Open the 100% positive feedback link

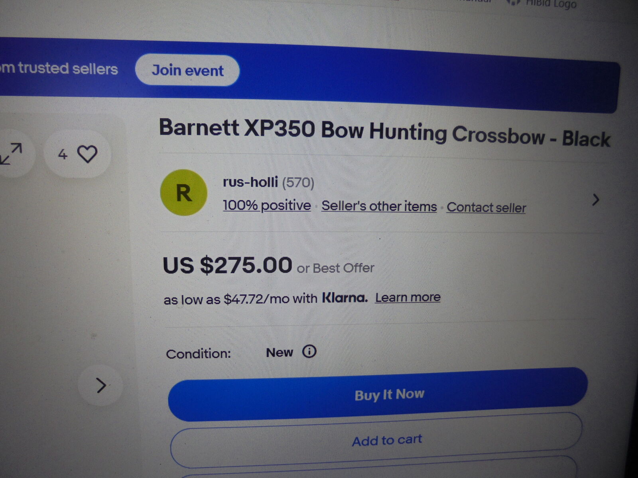point(267,205)
